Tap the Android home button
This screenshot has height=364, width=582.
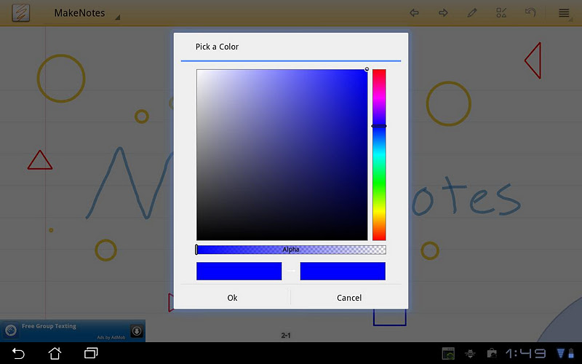coord(55,353)
